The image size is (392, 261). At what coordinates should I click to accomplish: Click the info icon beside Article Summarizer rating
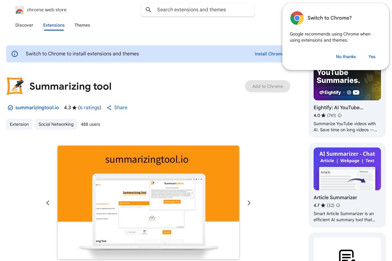tap(338, 205)
